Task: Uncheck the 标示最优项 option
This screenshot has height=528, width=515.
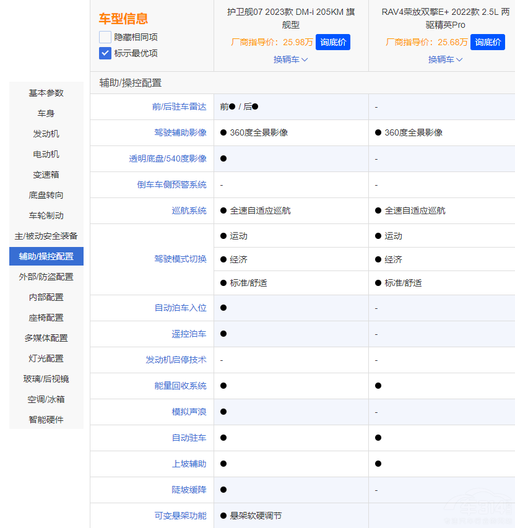Action: point(105,53)
